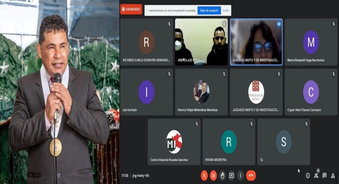
Task: Click the RICARDO CARLO DONAYRE HERNAND... name label
Action: coord(146,60)
